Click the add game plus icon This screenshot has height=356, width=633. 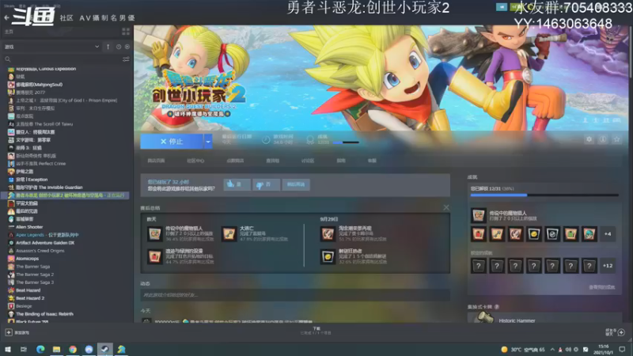pyautogui.click(x=9, y=332)
